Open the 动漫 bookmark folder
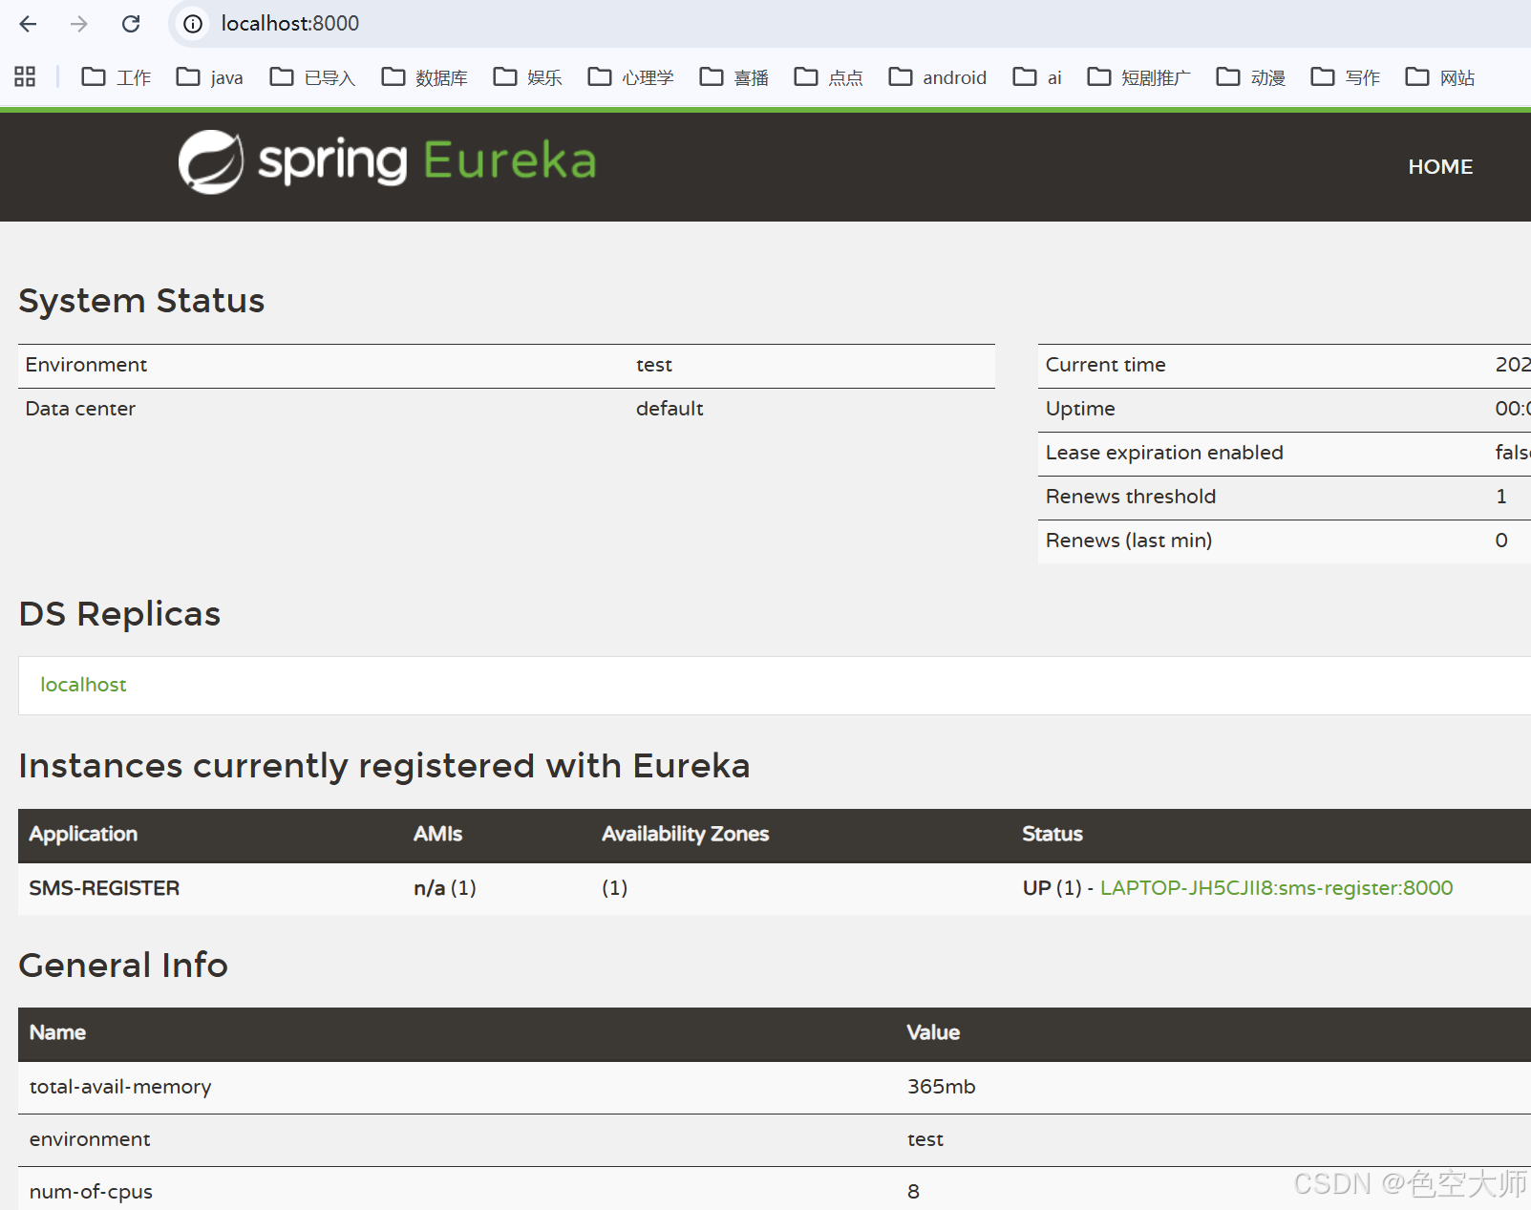Screen dimensions: 1531x1210 coord(1250,76)
